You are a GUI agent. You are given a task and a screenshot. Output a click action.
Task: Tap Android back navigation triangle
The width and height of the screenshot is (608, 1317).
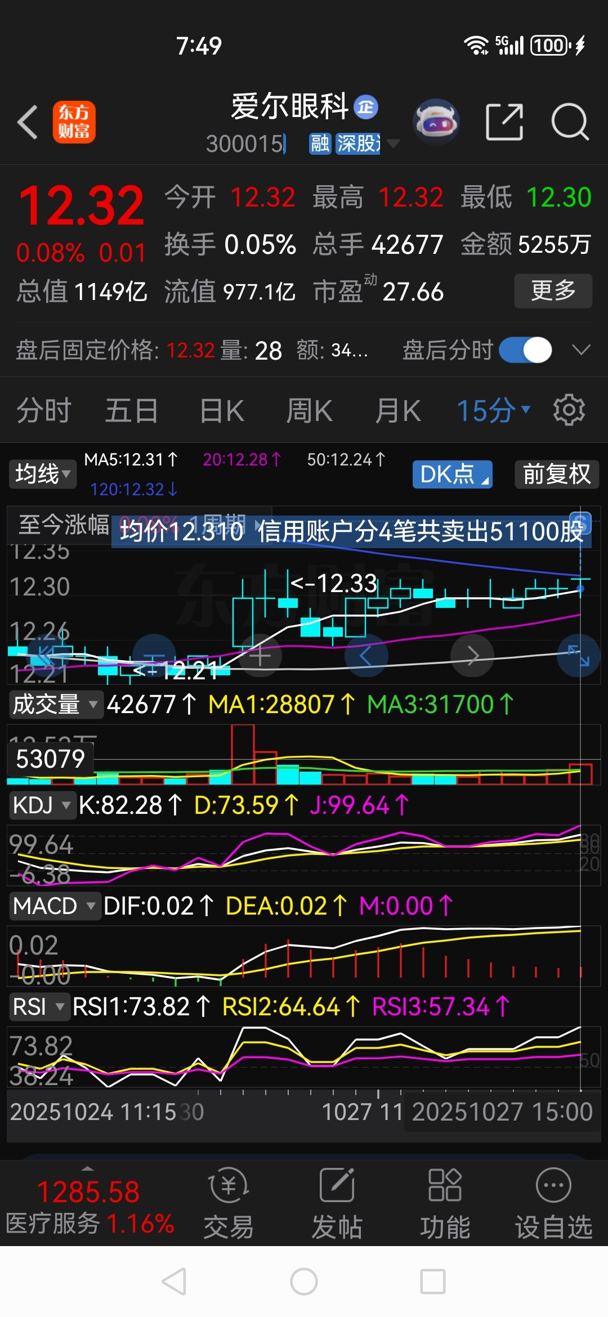tap(175, 1282)
